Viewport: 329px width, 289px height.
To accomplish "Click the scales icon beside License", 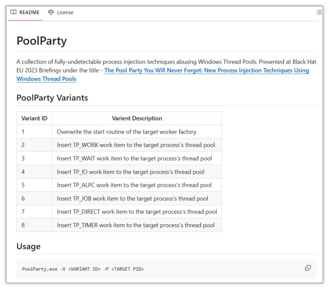I will click(x=51, y=12).
